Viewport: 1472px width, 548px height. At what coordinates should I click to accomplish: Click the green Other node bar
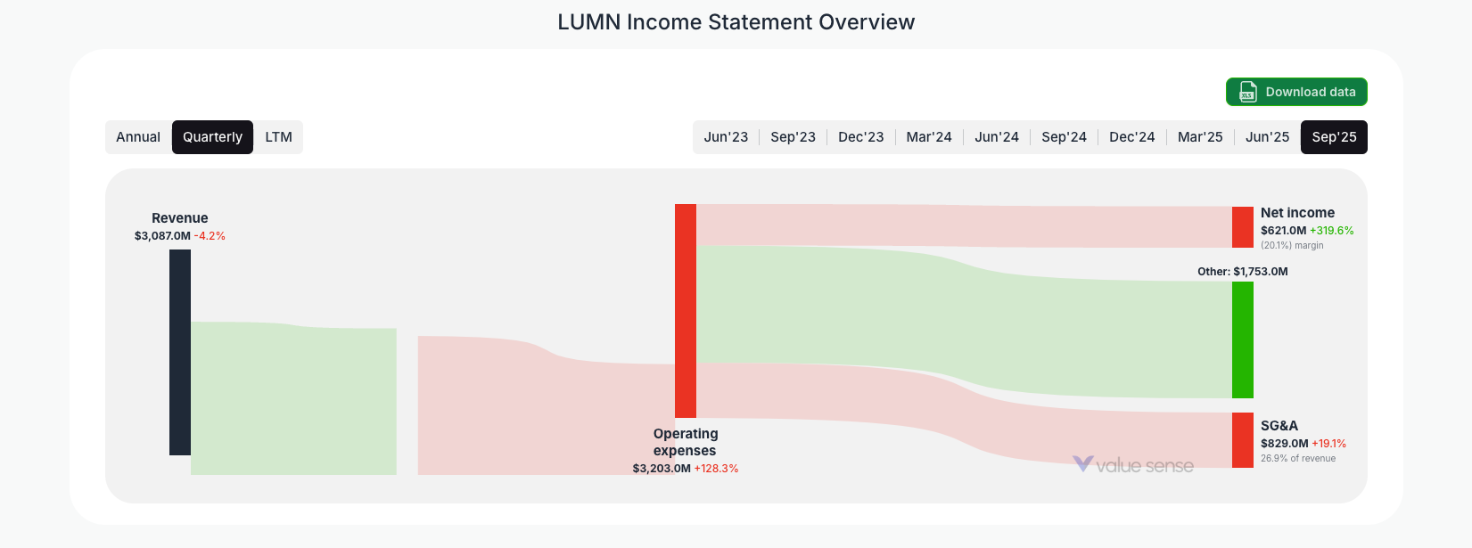(1243, 339)
